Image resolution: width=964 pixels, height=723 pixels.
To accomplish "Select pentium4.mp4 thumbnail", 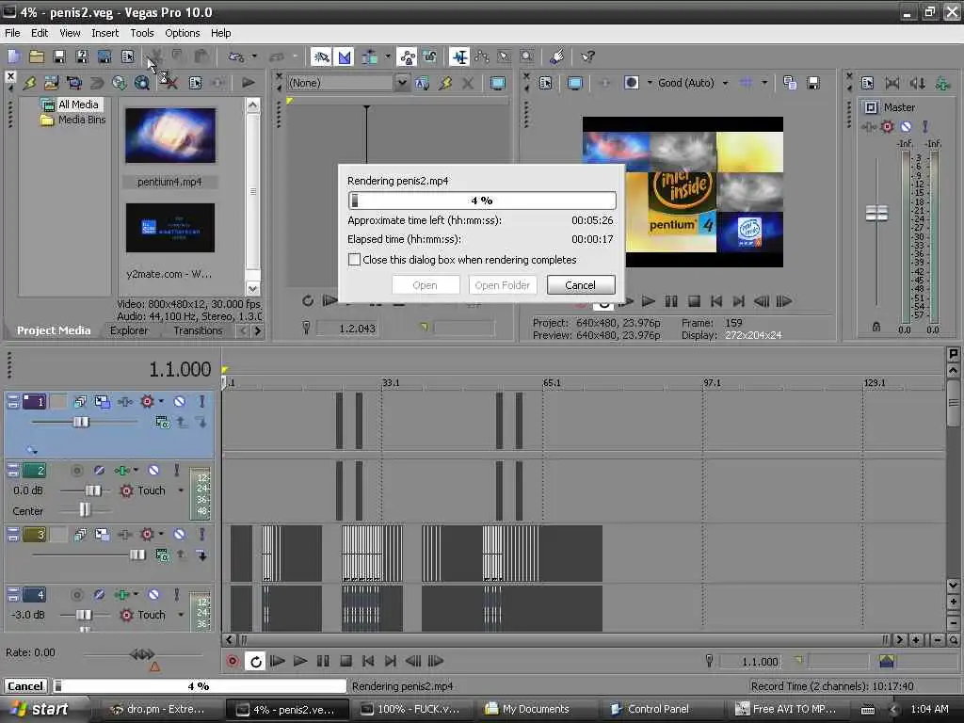I will point(170,136).
